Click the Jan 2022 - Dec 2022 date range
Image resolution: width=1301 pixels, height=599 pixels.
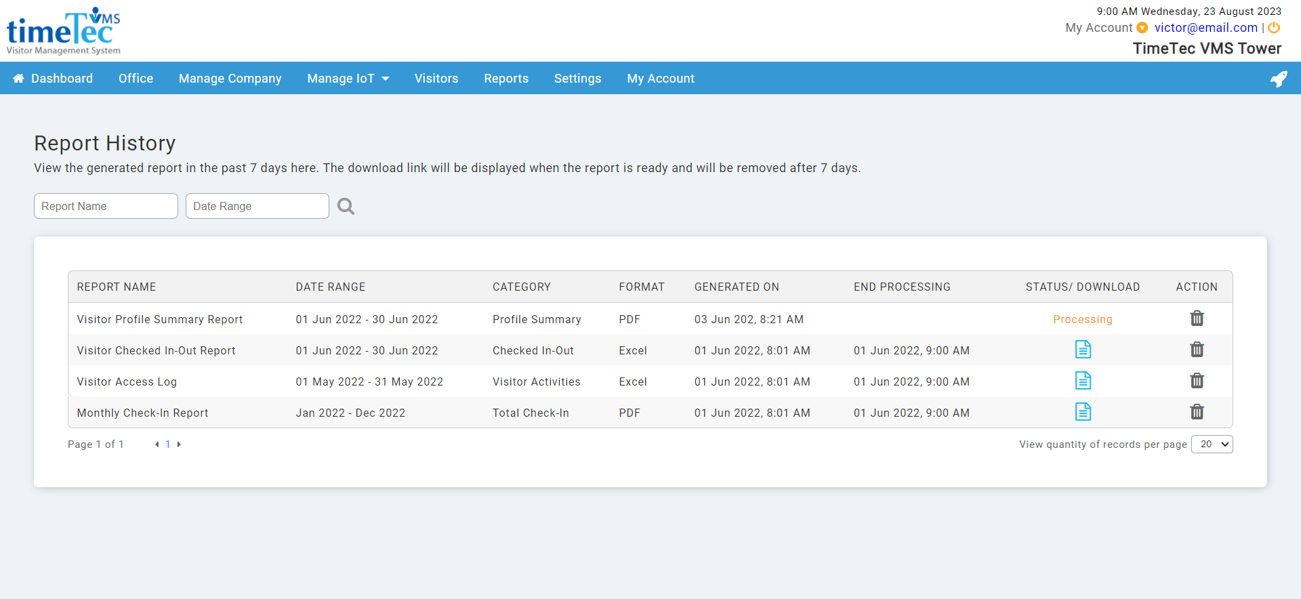[350, 413]
